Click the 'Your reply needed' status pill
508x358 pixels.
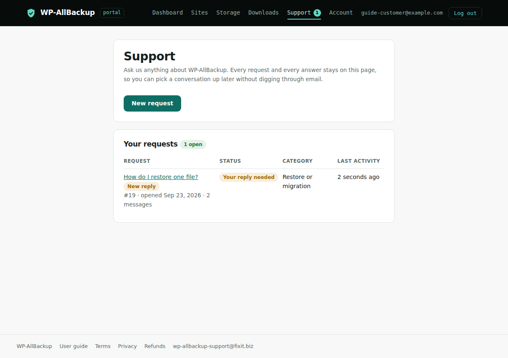pyautogui.click(x=249, y=177)
